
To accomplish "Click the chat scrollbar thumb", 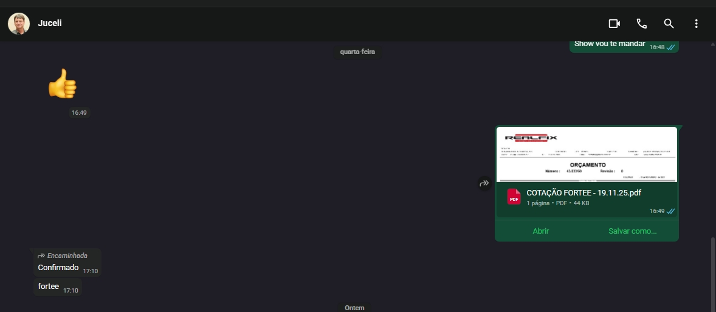I will (712, 273).
